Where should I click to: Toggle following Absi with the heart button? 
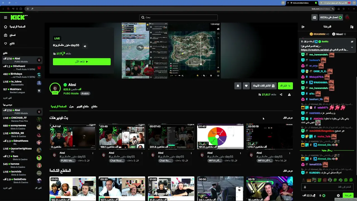click(246, 86)
